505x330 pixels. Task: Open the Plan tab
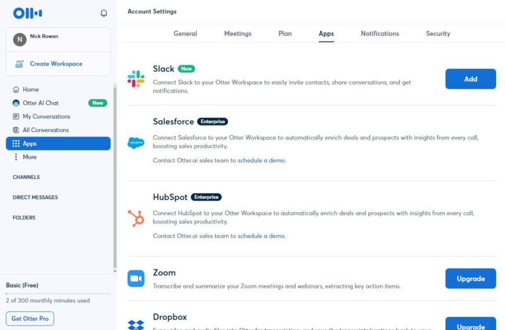click(x=285, y=33)
